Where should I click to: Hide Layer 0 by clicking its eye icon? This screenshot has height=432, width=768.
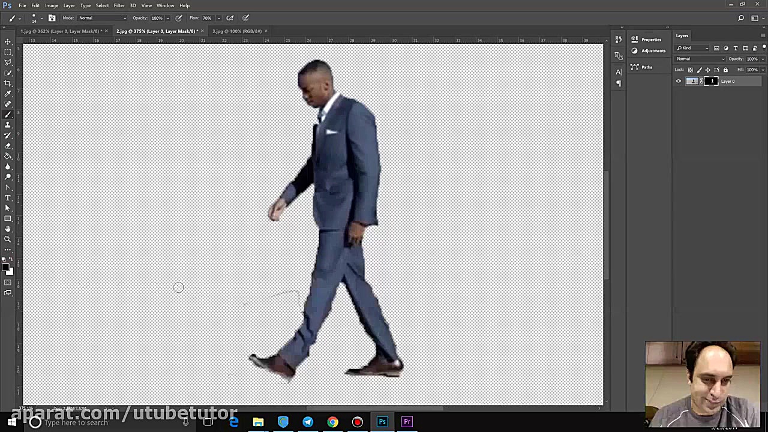pyautogui.click(x=679, y=81)
